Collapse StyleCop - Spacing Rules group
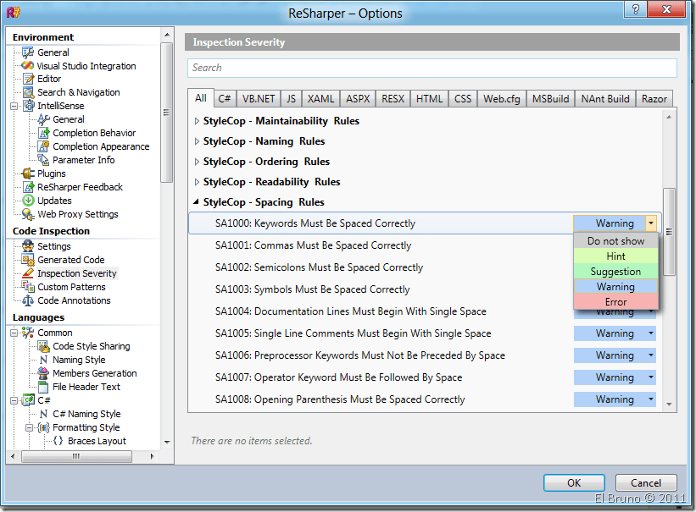The image size is (696, 512). [198, 202]
